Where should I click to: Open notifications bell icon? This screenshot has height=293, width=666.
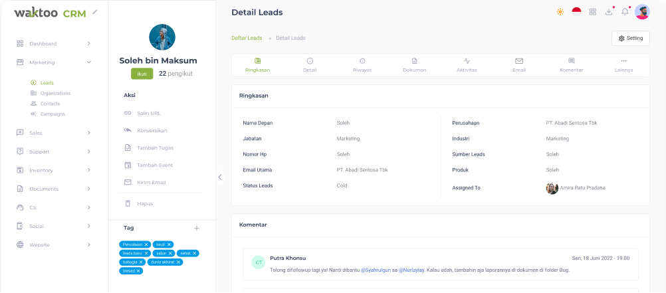pos(625,12)
